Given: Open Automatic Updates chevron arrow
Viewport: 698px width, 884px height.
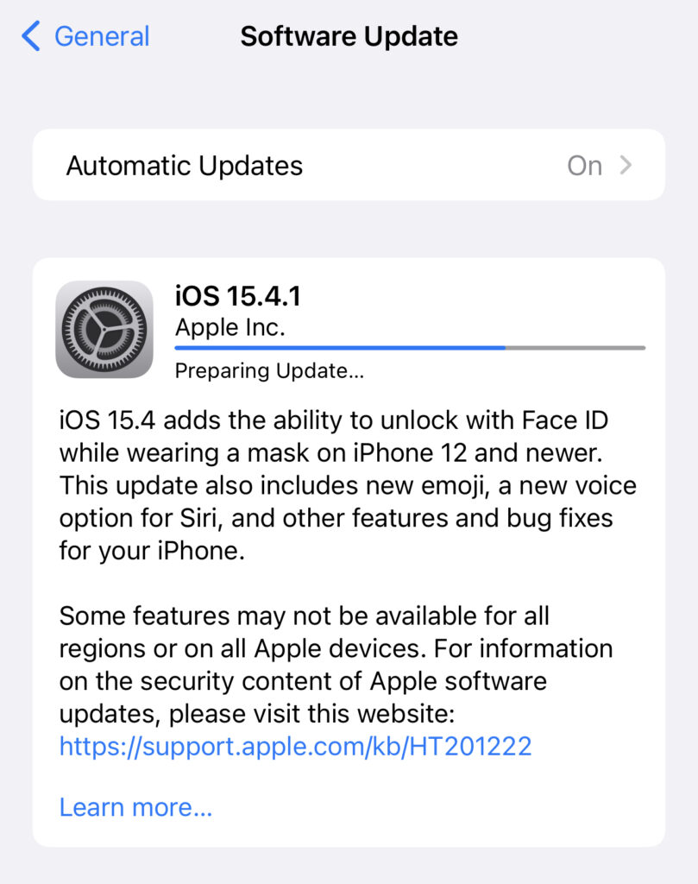Looking at the screenshot, I should click(x=626, y=165).
